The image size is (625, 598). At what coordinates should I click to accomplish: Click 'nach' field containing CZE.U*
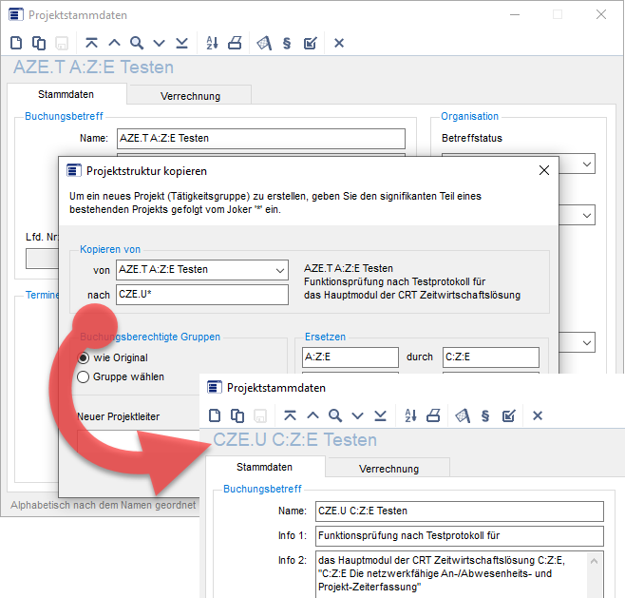point(202,295)
